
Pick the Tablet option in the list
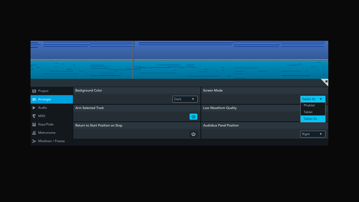tap(313, 112)
